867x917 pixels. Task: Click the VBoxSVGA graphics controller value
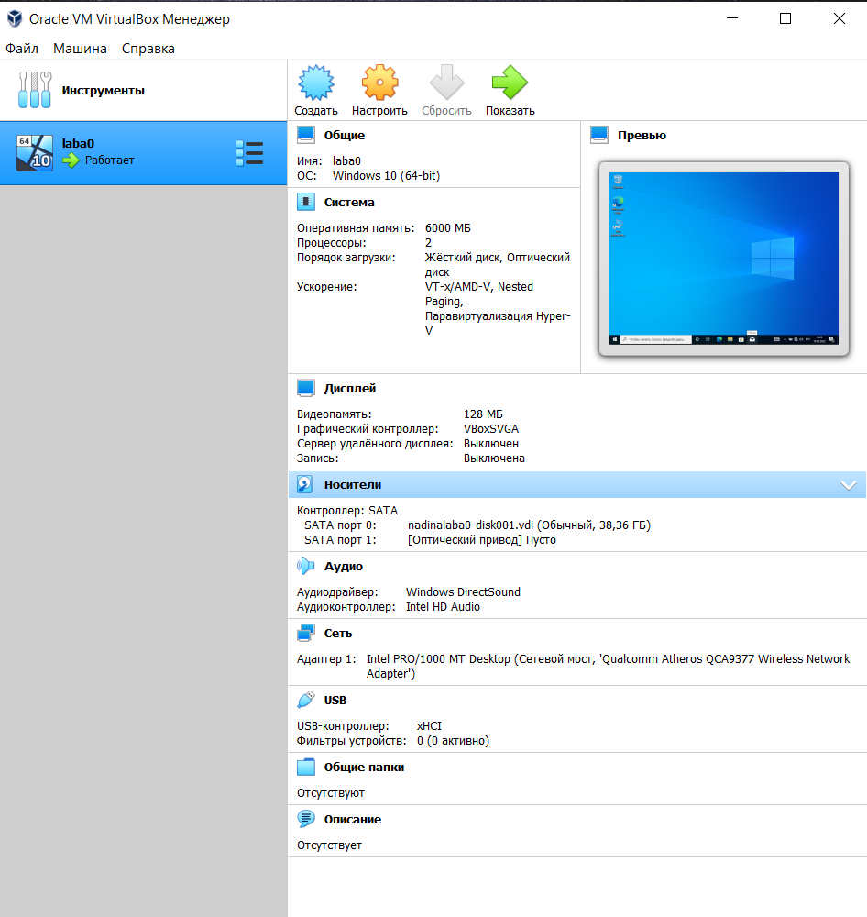pos(491,428)
